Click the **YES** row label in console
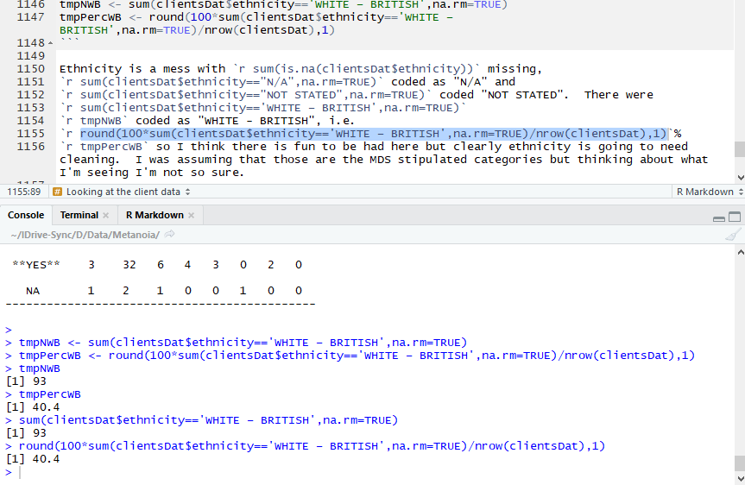745x485 pixels. click(36, 265)
